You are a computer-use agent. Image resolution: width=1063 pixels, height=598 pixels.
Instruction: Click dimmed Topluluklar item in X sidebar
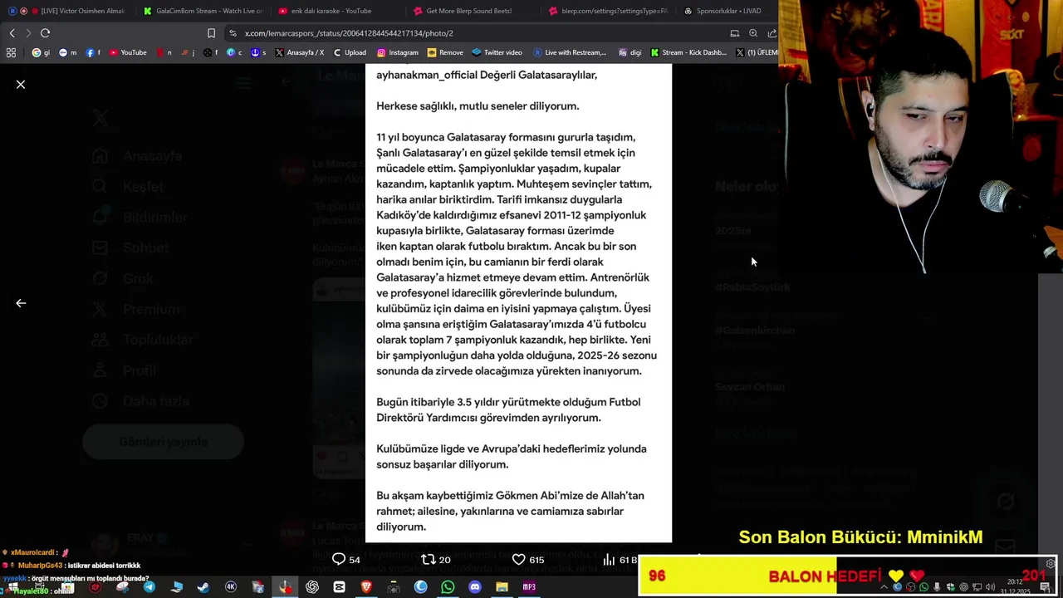click(x=143, y=340)
